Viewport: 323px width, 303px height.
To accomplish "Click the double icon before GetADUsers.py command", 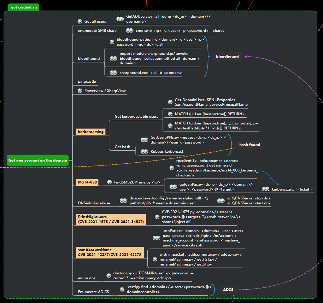I will 120,19.
